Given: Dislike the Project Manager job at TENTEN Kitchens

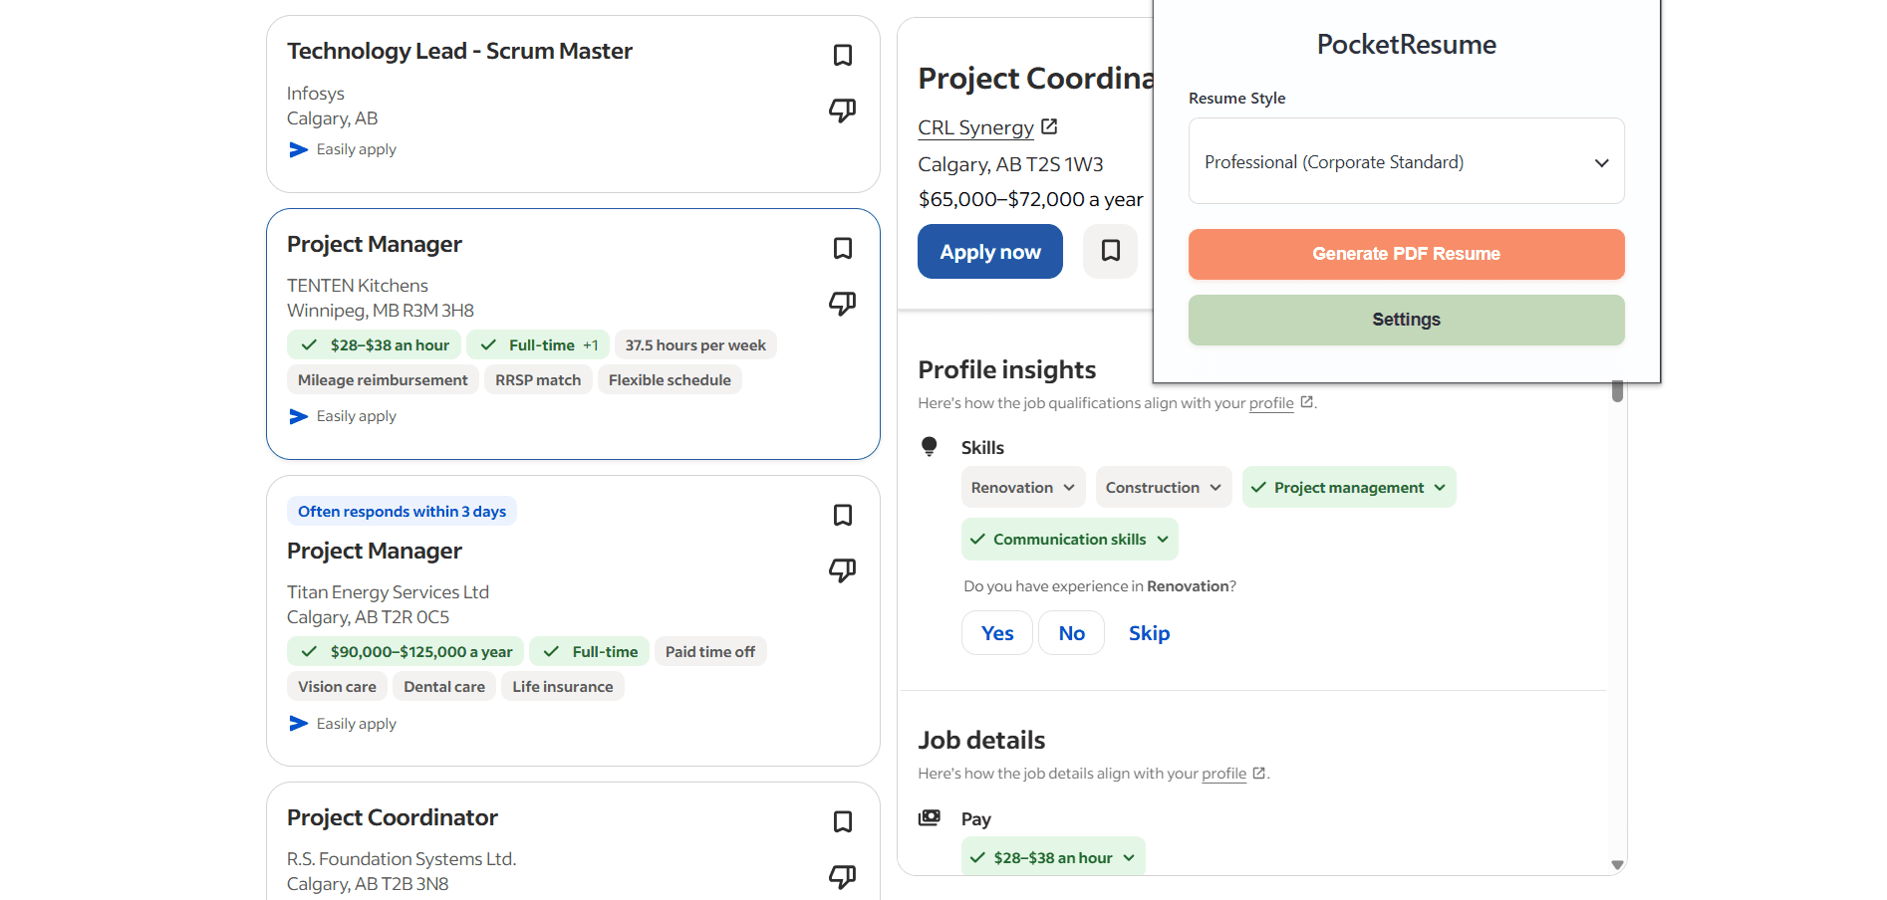Looking at the screenshot, I should (842, 303).
